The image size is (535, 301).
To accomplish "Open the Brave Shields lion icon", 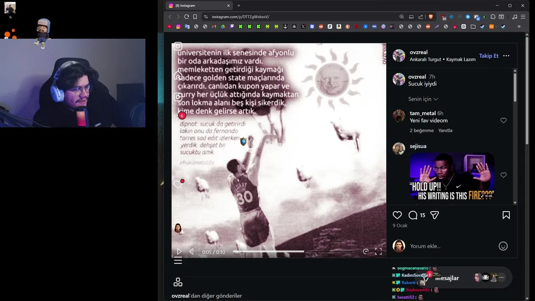I will tap(431, 17).
